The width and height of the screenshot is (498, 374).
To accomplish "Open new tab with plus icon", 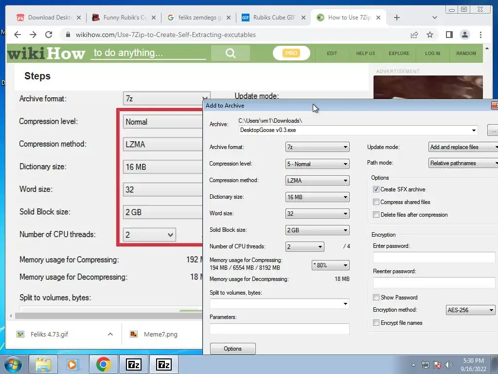I will [397, 18].
